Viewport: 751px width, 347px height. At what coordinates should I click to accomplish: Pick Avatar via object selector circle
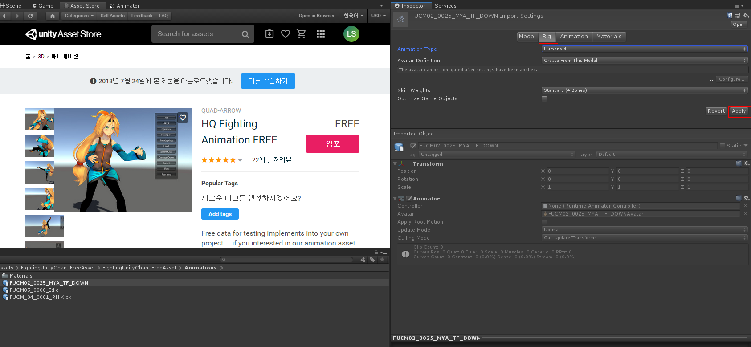click(x=745, y=214)
